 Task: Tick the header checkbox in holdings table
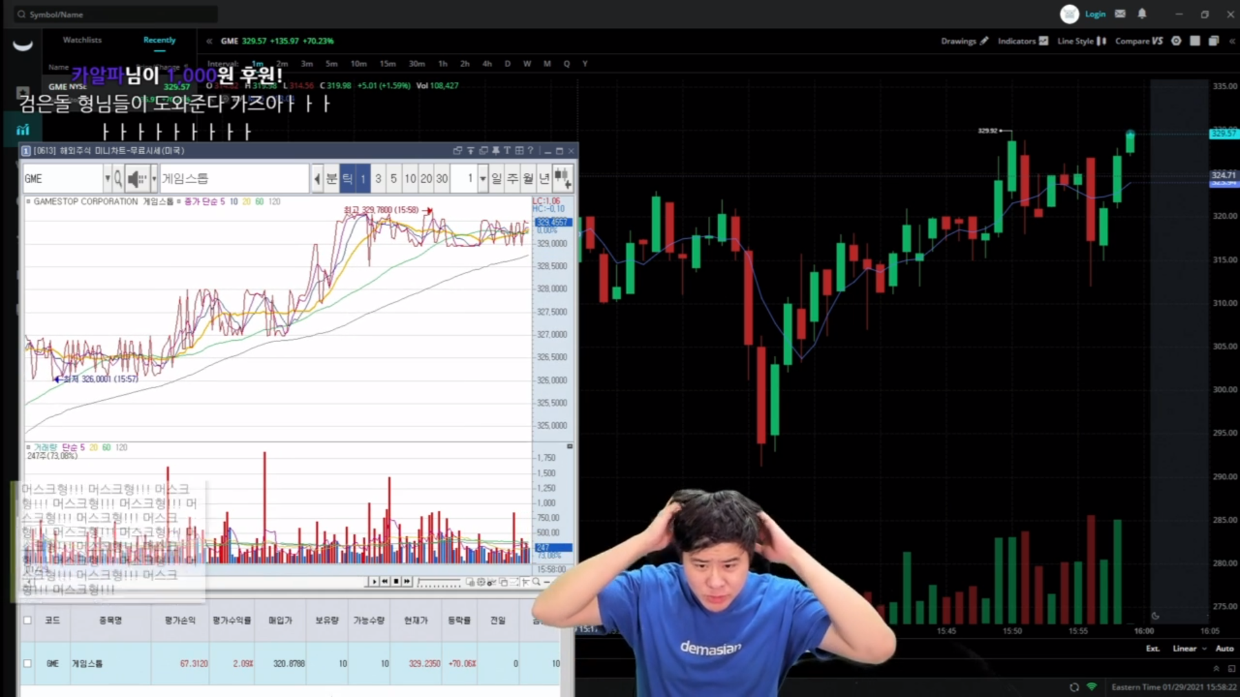(x=27, y=620)
